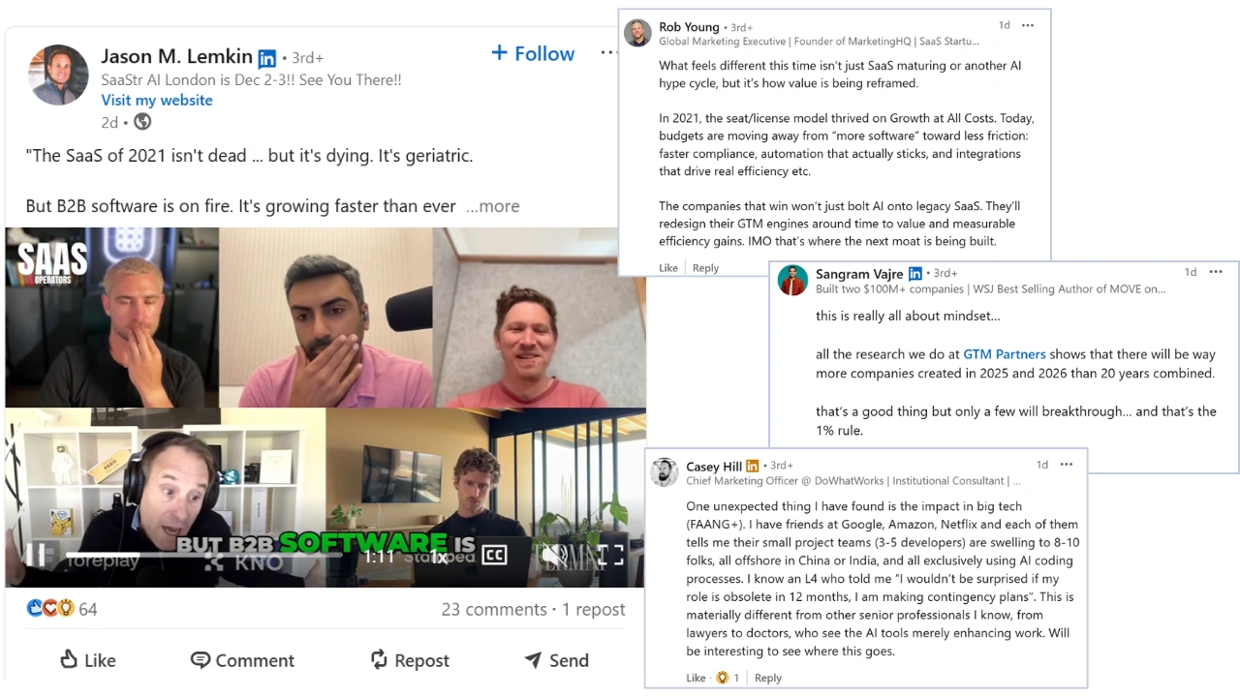1240x697 pixels.
Task: Open the Comment action on post
Action: pyautogui.click(x=242, y=660)
